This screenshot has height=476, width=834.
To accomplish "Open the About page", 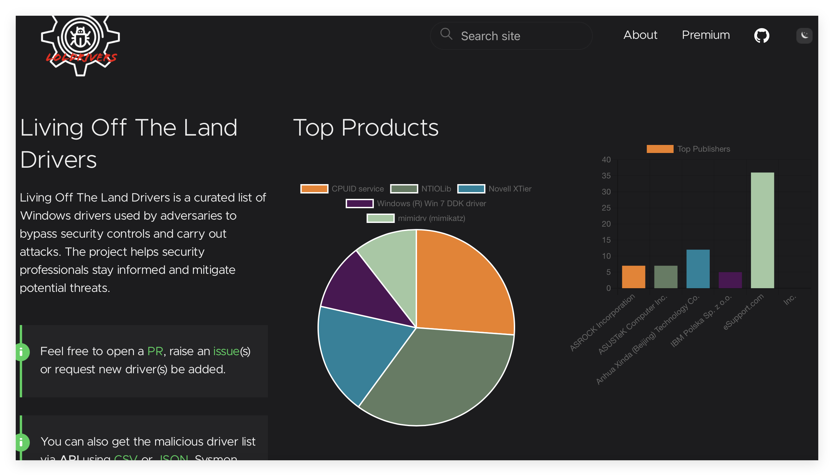I will point(640,35).
